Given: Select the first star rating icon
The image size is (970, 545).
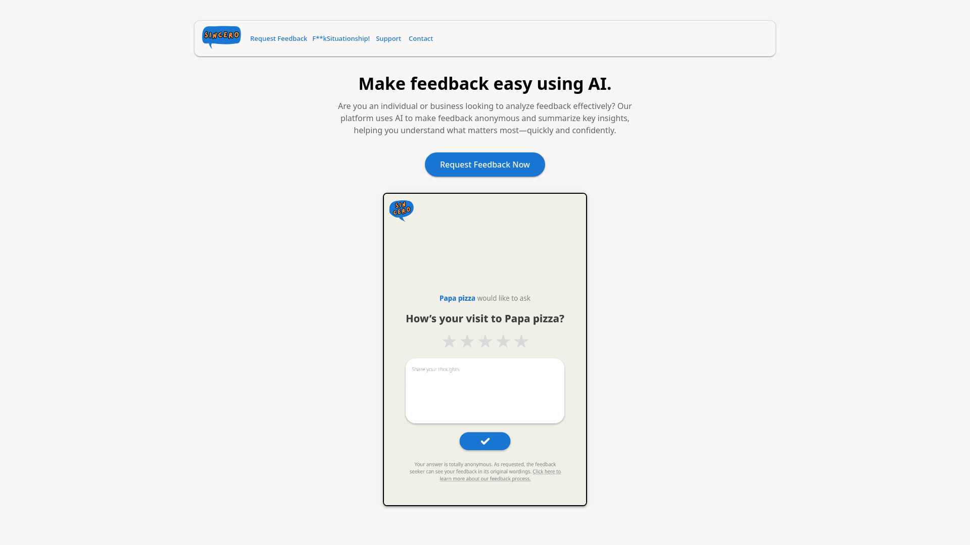Looking at the screenshot, I should coord(449,341).
